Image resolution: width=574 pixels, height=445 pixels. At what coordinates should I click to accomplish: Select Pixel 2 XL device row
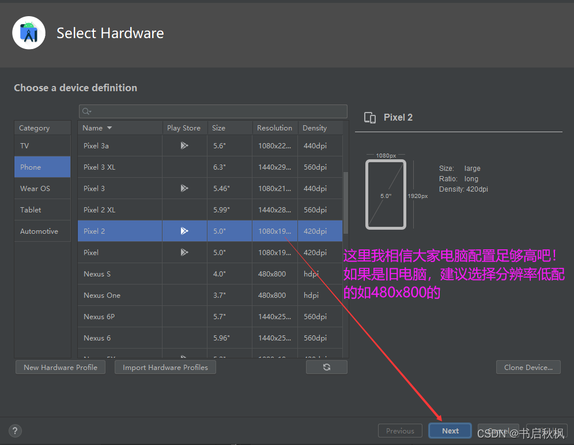210,210
